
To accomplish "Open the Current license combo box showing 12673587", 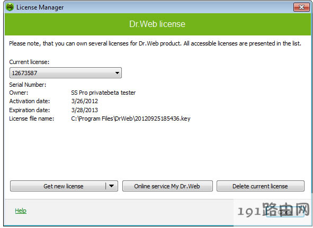I will point(66,73).
